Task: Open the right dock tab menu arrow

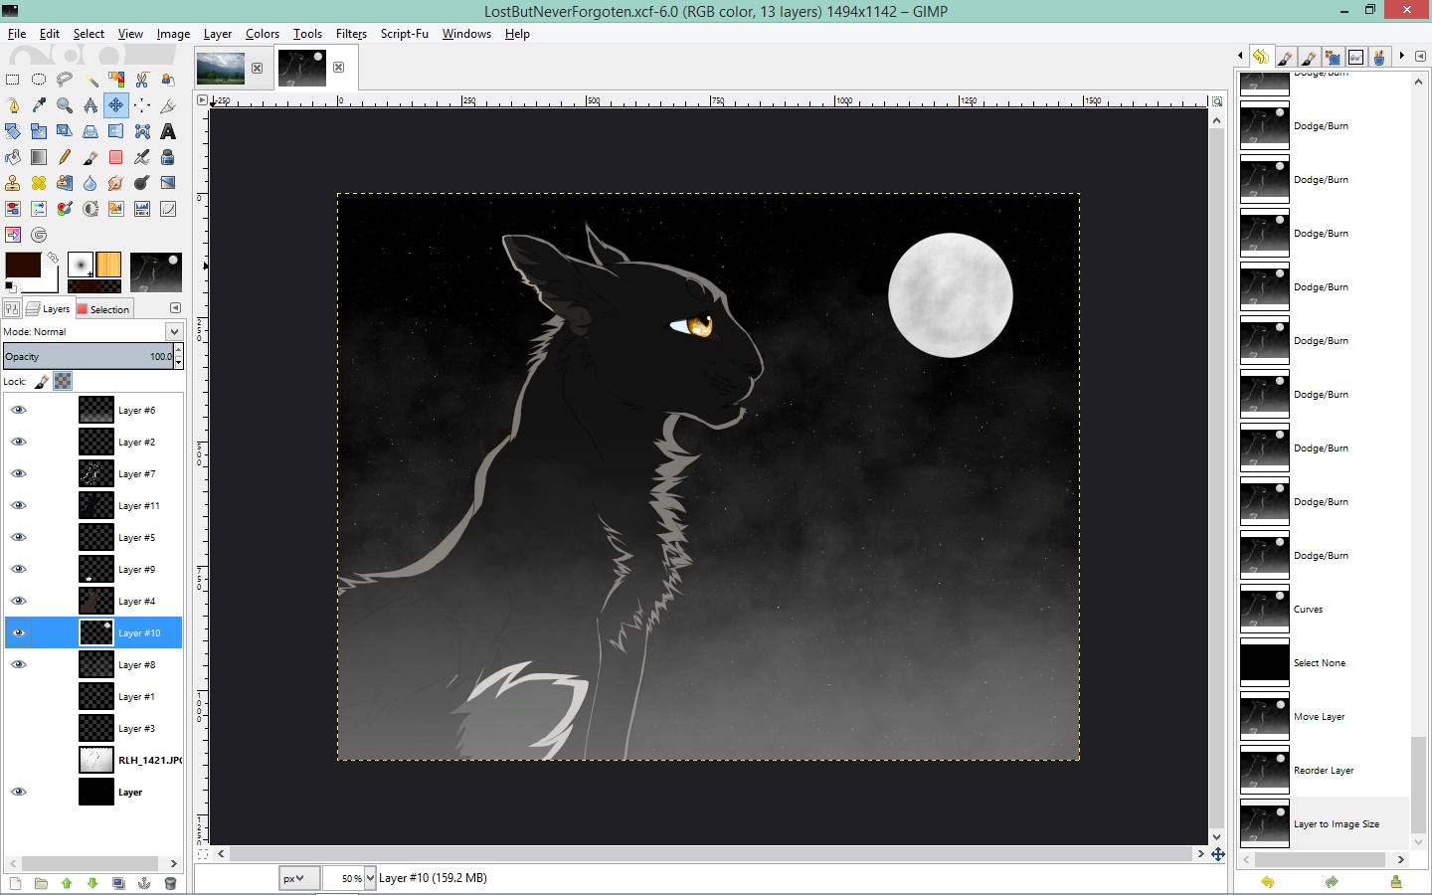Action: [x=1420, y=57]
